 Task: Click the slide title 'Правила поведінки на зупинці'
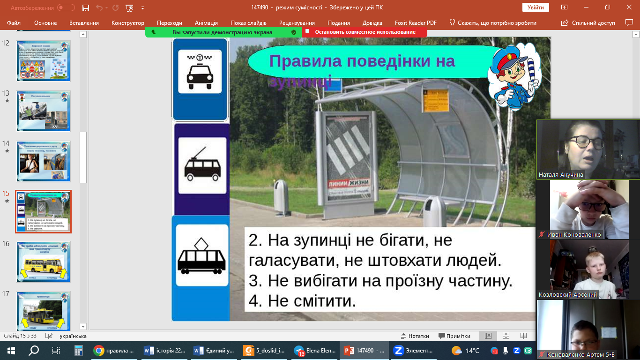click(362, 70)
